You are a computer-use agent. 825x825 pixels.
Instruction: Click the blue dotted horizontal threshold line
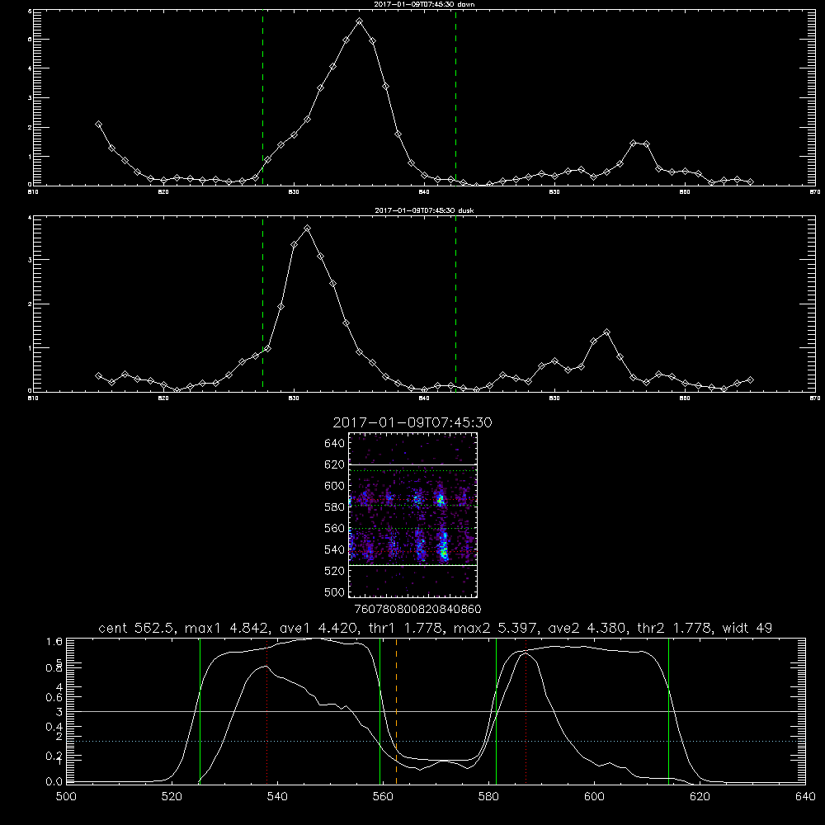pyautogui.click(x=436, y=741)
